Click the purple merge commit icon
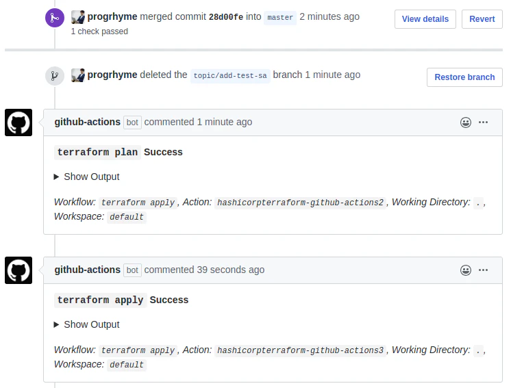The width and height of the screenshot is (511, 388). click(54, 18)
